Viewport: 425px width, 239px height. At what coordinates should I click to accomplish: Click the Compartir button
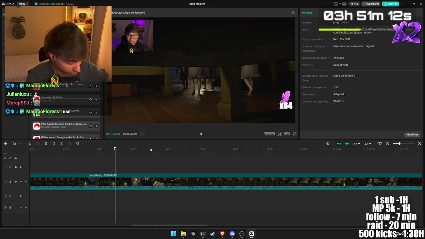click(371, 4)
